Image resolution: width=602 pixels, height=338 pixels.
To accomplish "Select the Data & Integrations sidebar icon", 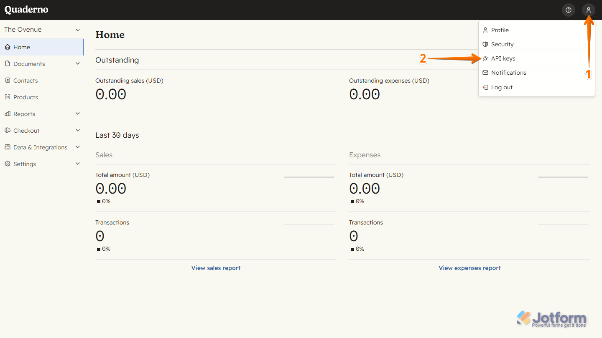I will click(x=7, y=147).
